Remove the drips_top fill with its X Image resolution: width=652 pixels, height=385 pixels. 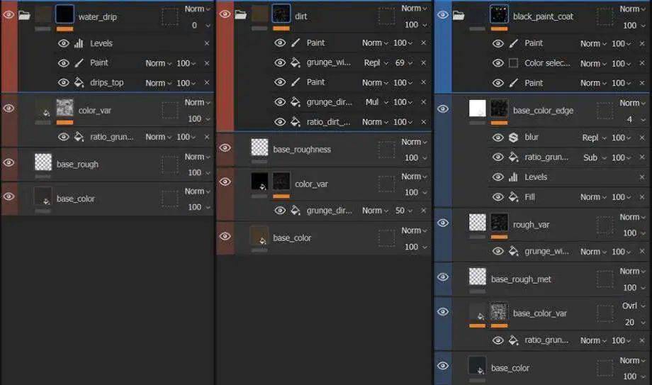click(x=207, y=83)
